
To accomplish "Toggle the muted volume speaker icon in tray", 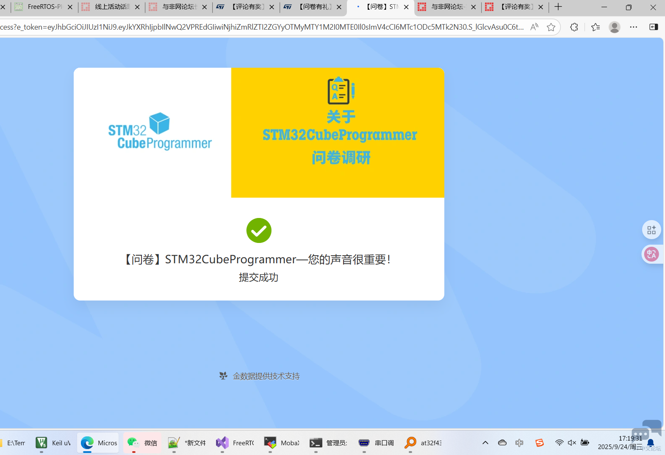I will 572,443.
